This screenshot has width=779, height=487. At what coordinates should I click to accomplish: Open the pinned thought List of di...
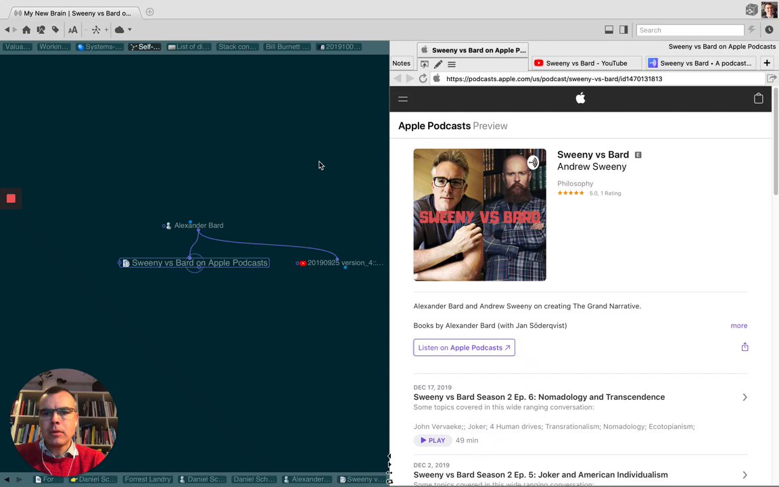189,47
